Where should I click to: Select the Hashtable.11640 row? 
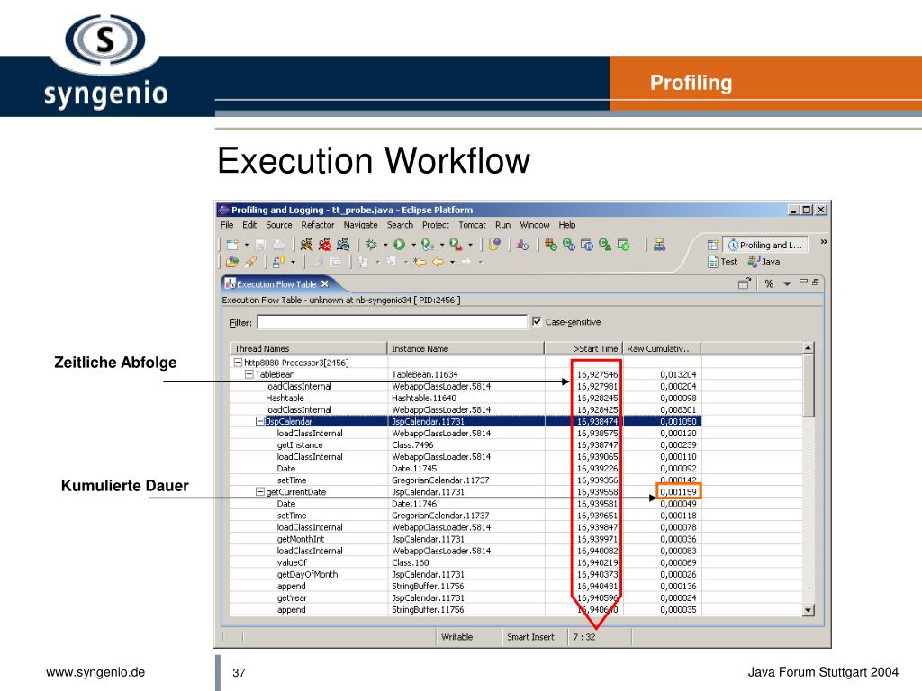click(466, 398)
